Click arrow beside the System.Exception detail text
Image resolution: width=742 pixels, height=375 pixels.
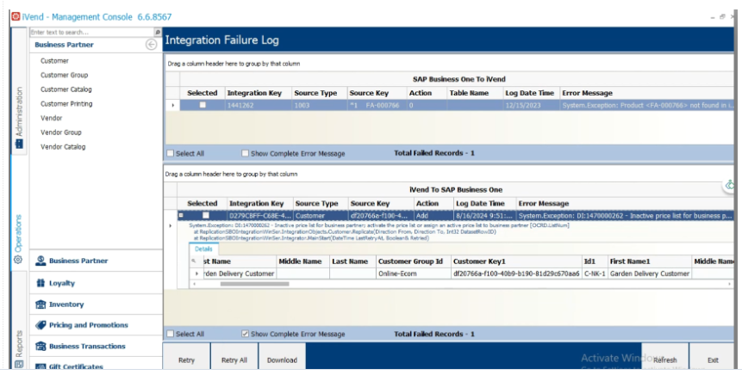pyautogui.click(x=171, y=225)
